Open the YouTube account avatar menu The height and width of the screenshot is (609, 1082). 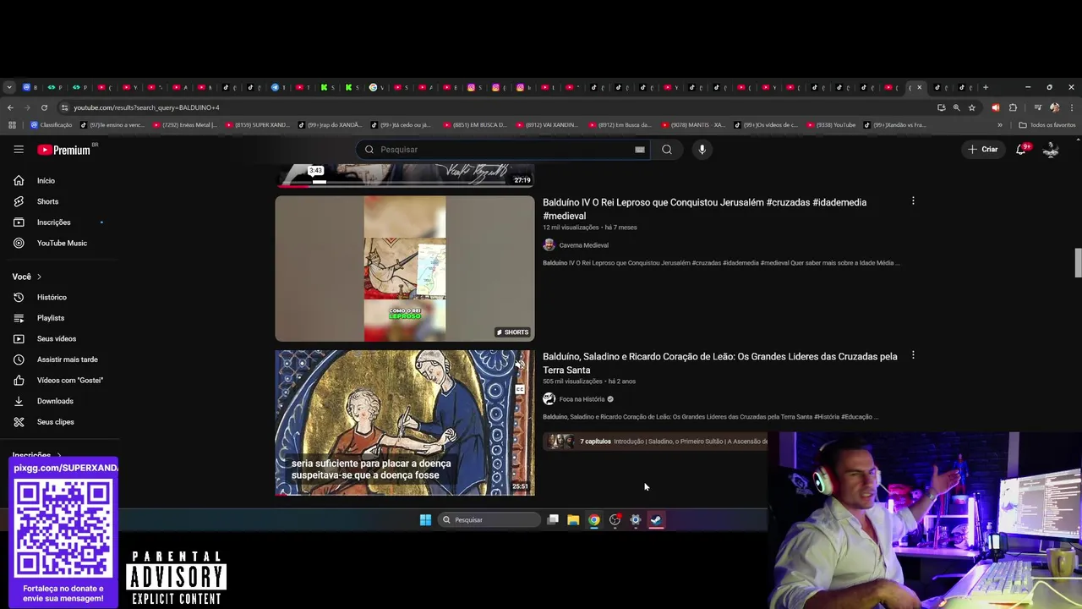click(x=1051, y=150)
